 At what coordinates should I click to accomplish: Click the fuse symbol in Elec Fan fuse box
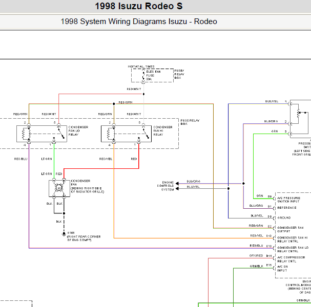(143, 75)
